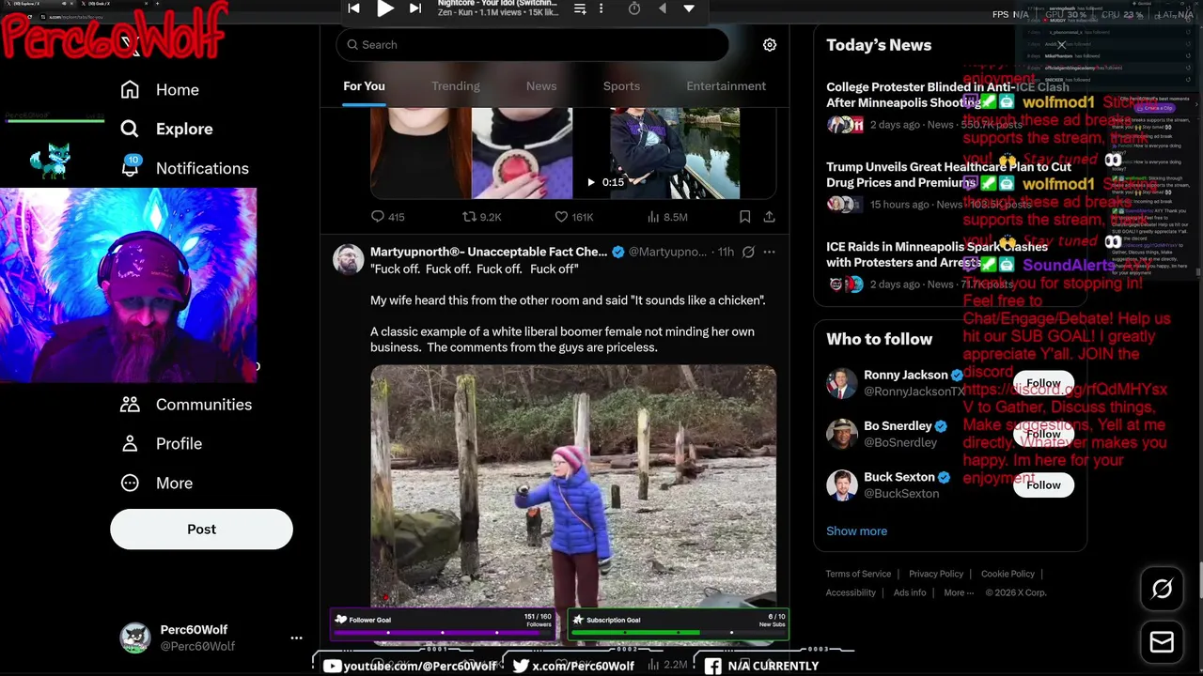
Task: Open the Grok floating button
Action: [1162, 589]
